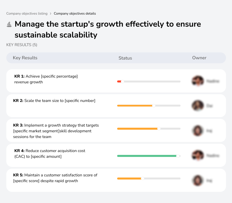Open the Company objectives listing page
The height and width of the screenshot is (203, 232).
pyautogui.click(x=27, y=13)
